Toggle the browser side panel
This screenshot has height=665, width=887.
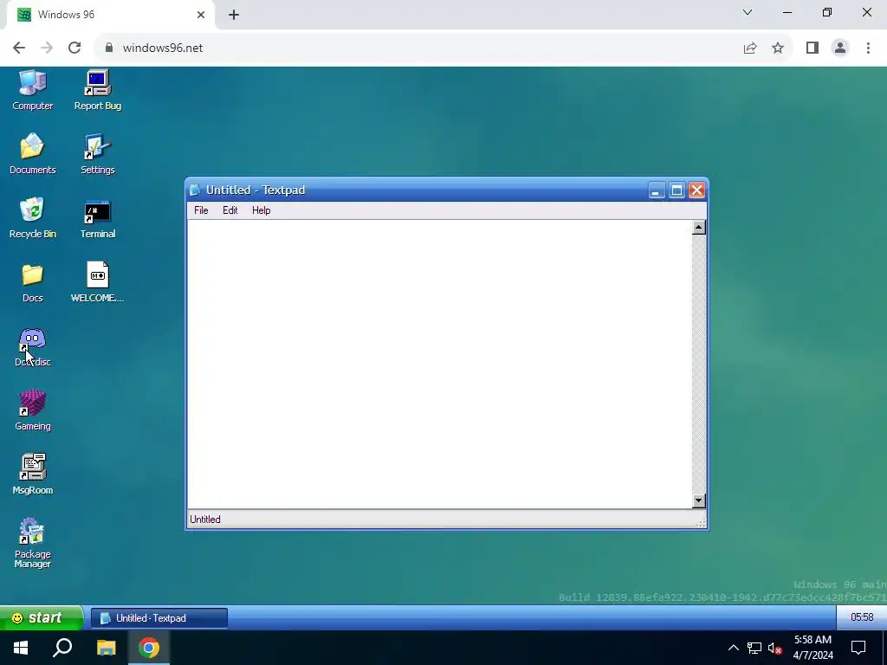tap(813, 48)
